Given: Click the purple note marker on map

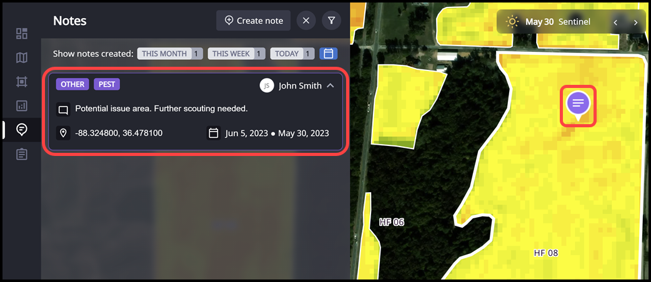Looking at the screenshot, I should click(x=579, y=105).
